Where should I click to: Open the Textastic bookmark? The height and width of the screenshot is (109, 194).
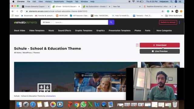pos(142,15)
